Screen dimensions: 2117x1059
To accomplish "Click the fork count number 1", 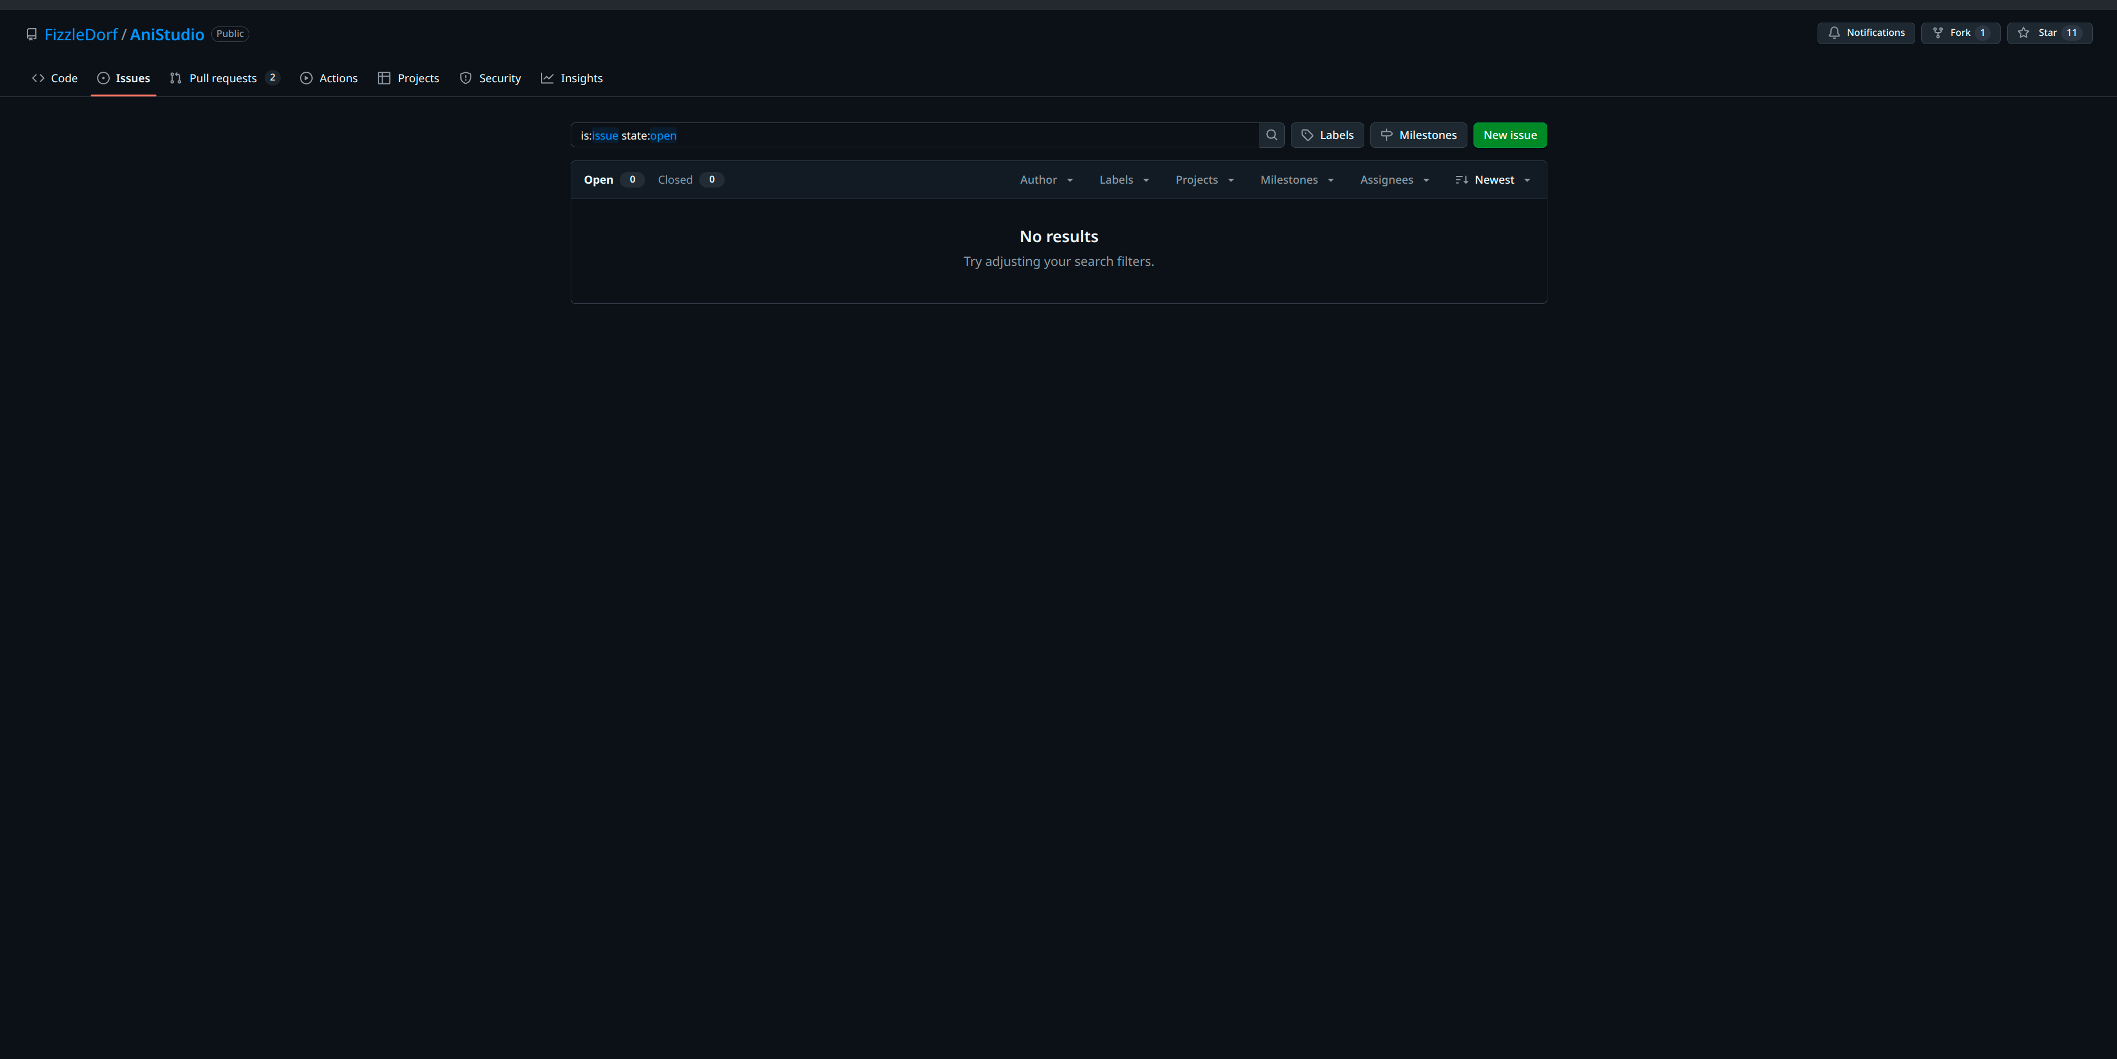I will click(x=1982, y=33).
